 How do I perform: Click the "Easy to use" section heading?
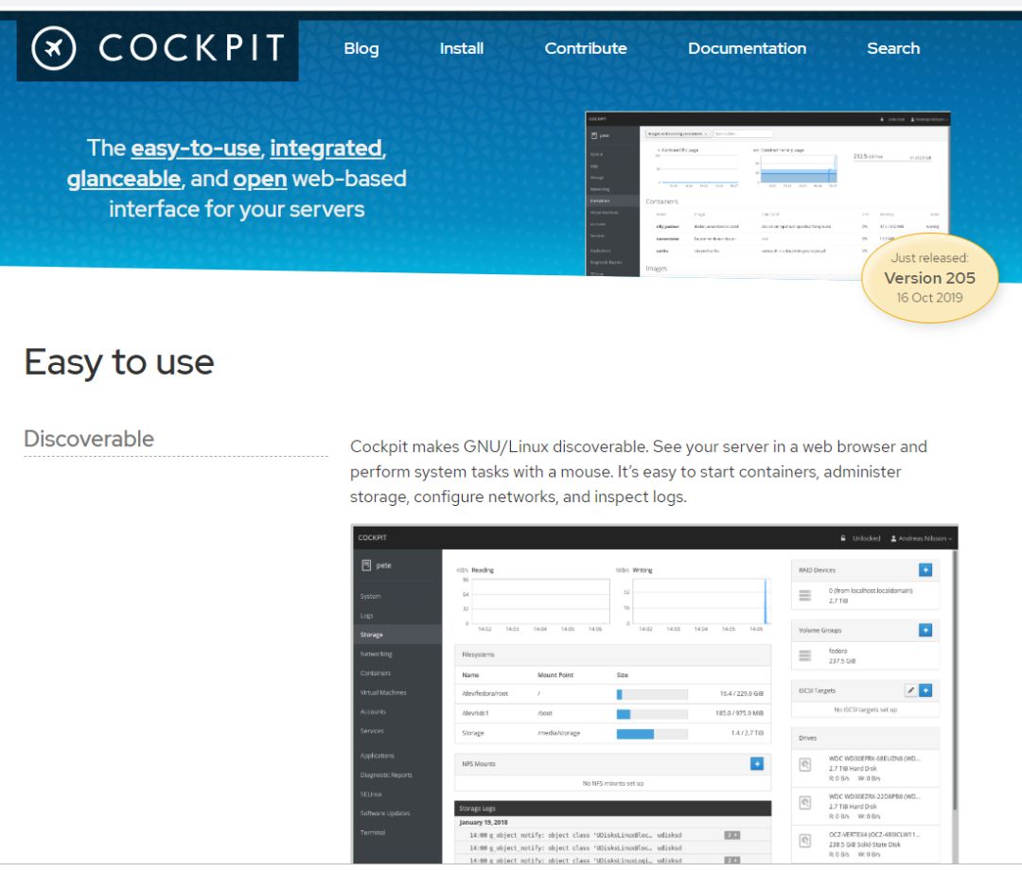(x=119, y=362)
